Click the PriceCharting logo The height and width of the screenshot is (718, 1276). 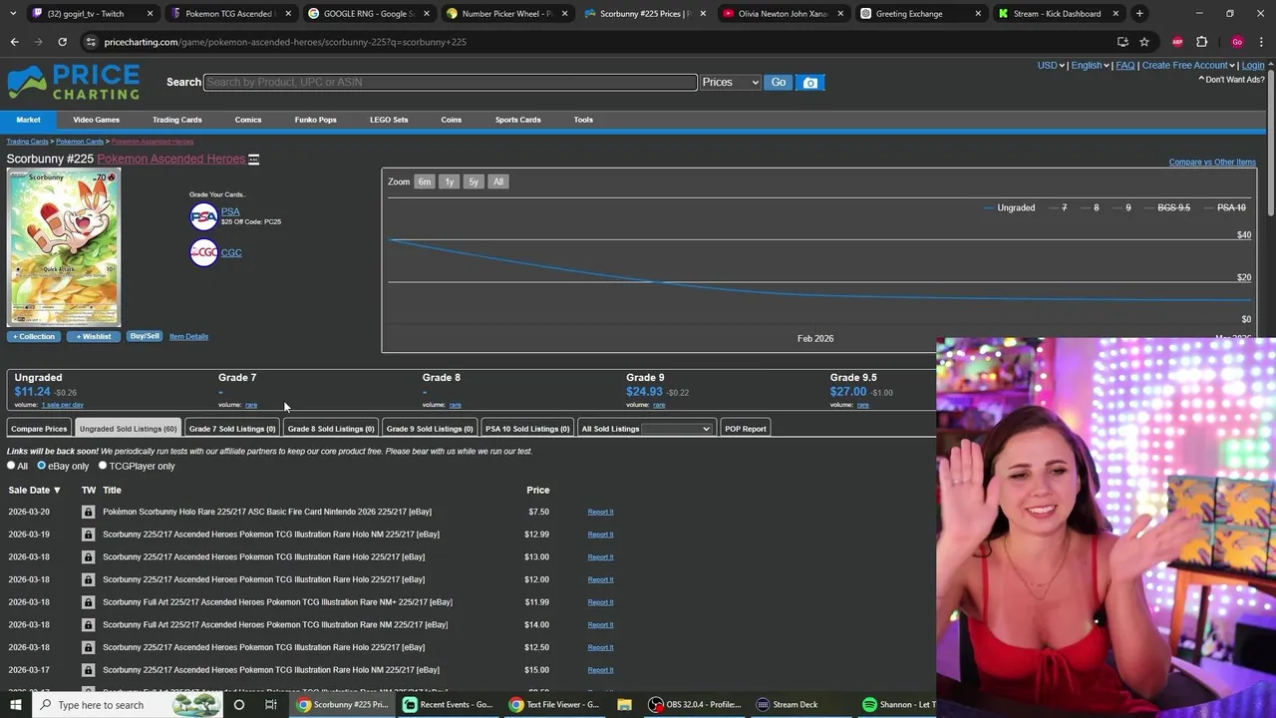click(x=74, y=82)
